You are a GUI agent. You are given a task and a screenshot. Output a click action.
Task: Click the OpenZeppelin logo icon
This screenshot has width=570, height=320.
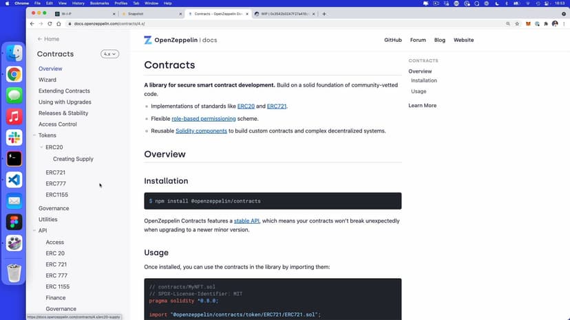[148, 40]
